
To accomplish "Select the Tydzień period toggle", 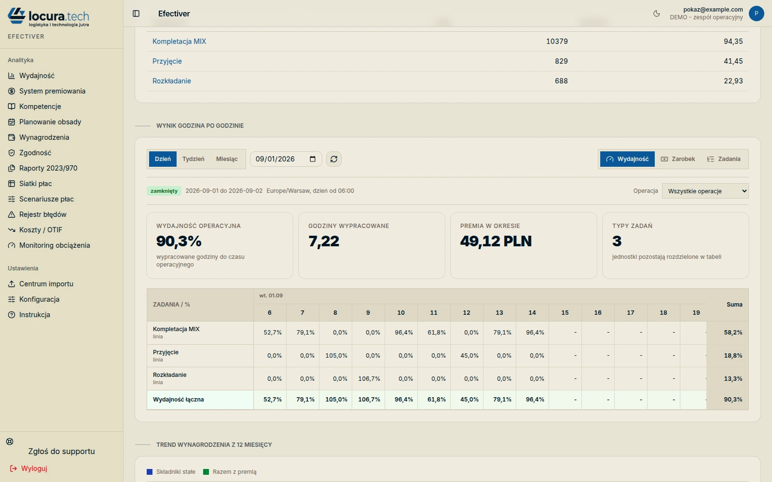I will coord(193,159).
